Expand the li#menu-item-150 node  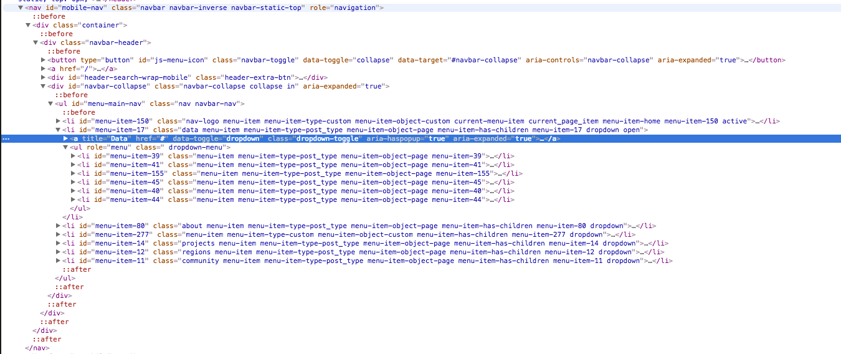[58, 122]
